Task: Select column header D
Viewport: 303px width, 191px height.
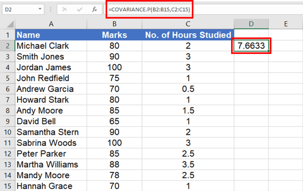Action: click(251, 24)
